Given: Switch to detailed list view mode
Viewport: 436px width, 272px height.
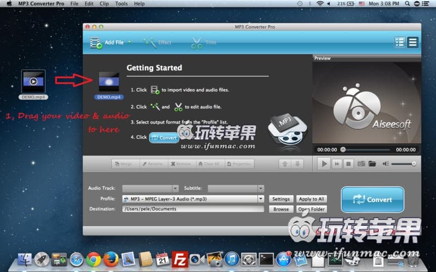Looking at the screenshot, I should point(399,42).
